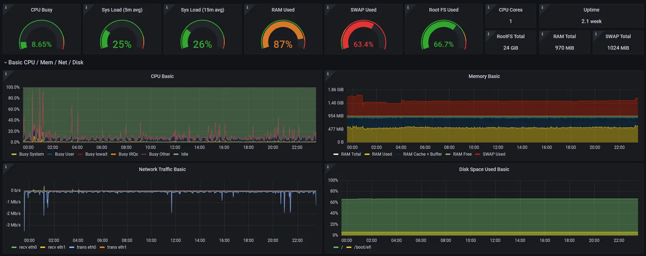Open Sys Load (15m avg) panel title menu
This screenshot has height=256, width=646.
click(203, 10)
